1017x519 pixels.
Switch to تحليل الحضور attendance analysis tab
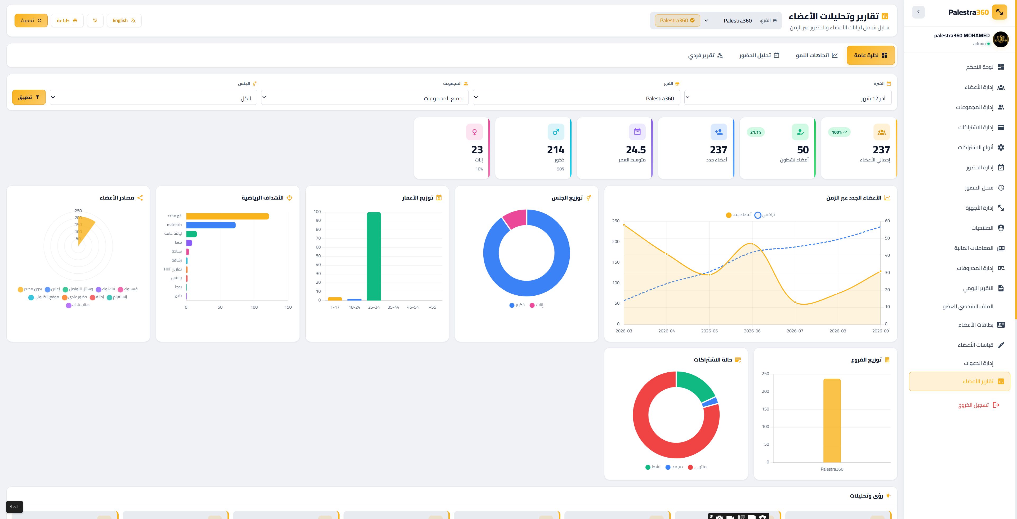click(759, 55)
